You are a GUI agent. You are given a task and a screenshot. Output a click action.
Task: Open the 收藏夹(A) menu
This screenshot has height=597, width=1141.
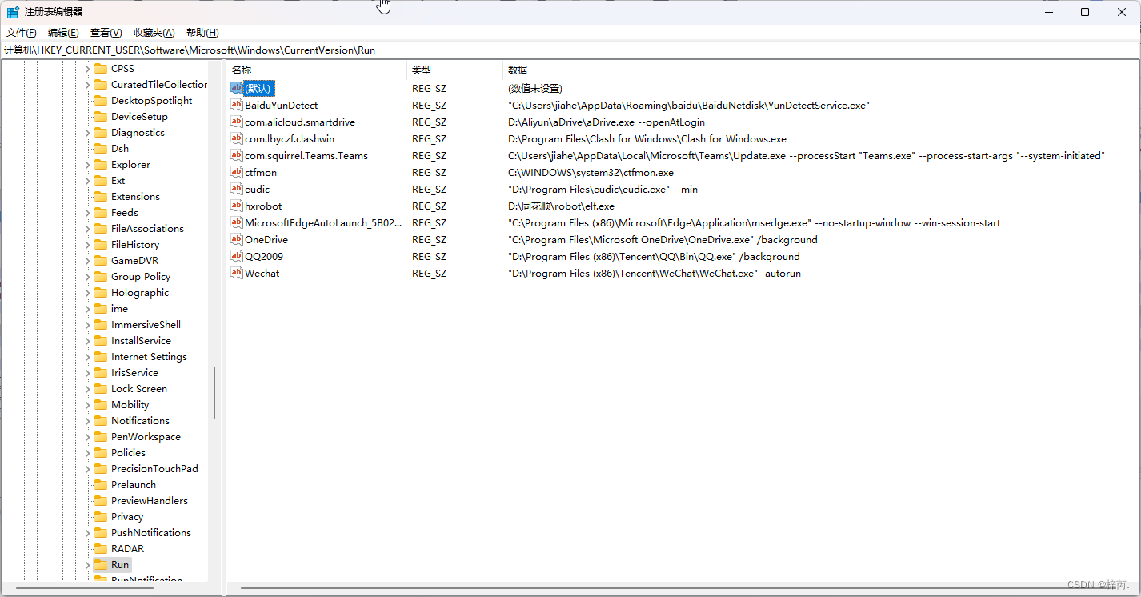(x=154, y=33)
